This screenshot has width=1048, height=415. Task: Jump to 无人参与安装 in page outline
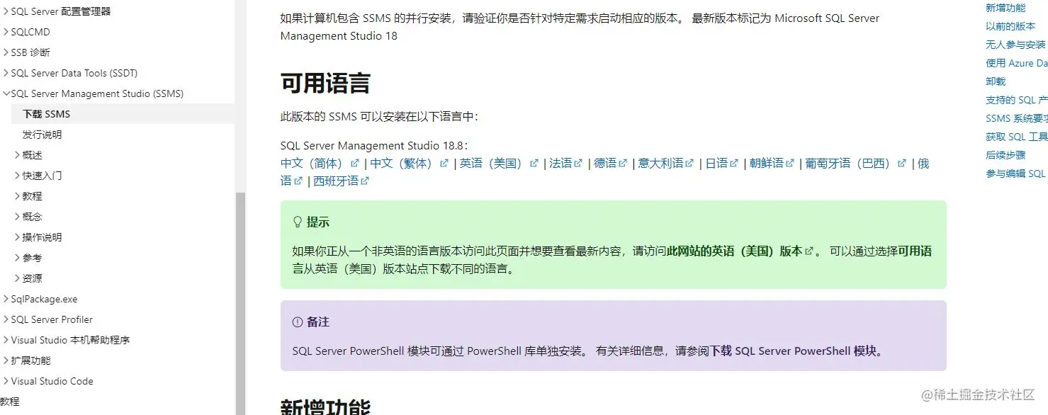(x=1015, y=45)
